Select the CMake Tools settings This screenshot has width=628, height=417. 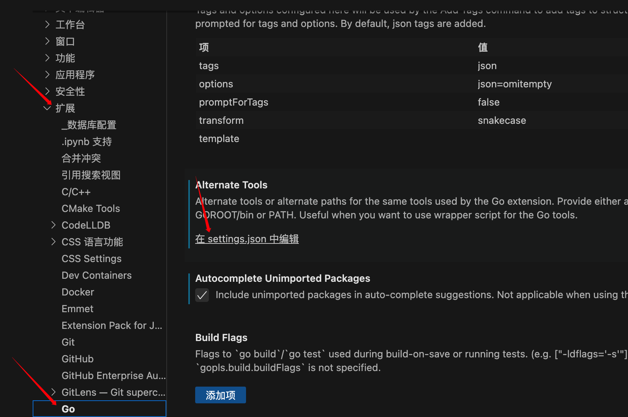90,208
